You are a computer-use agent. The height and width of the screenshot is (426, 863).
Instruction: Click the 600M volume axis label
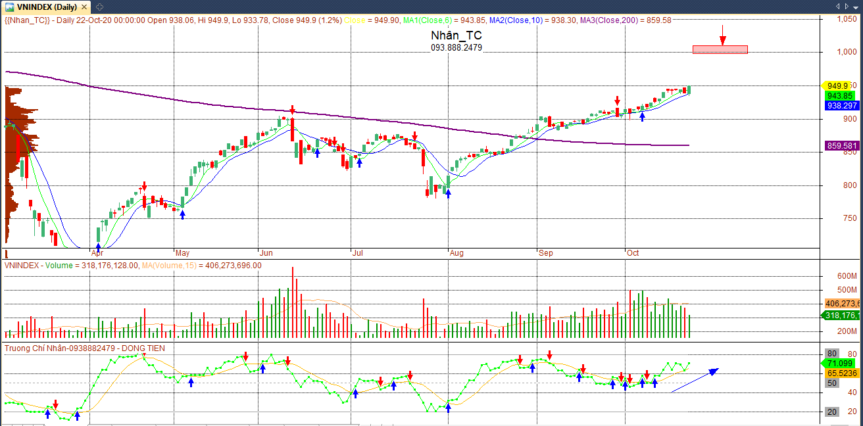tap(847, 275)
